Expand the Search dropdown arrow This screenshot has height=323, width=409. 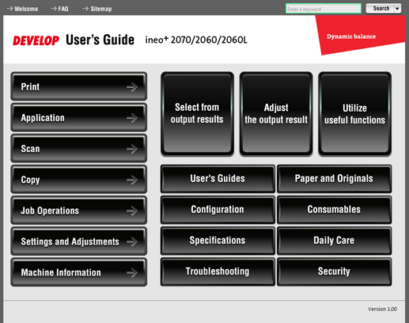pos(397,9)
